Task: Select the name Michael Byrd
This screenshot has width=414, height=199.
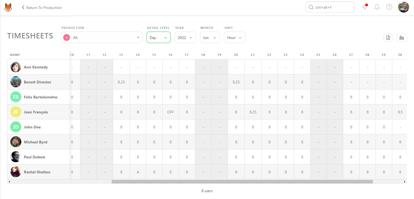Action: point(36,142)
